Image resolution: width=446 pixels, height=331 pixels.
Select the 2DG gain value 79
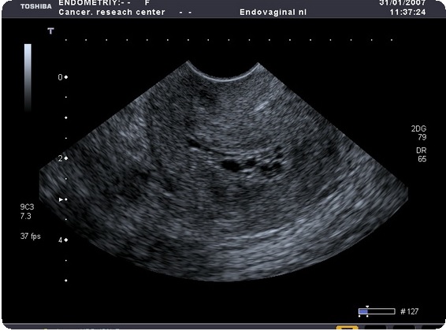[x=422, y=137]
